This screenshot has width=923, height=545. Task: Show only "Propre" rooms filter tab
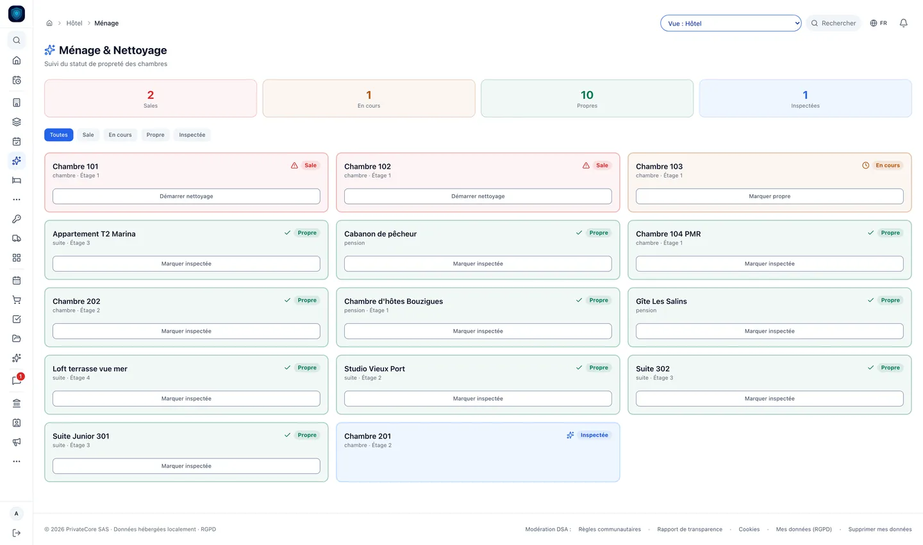coord(155,135)
